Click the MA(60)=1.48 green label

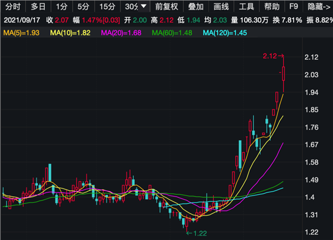(172, 33)
